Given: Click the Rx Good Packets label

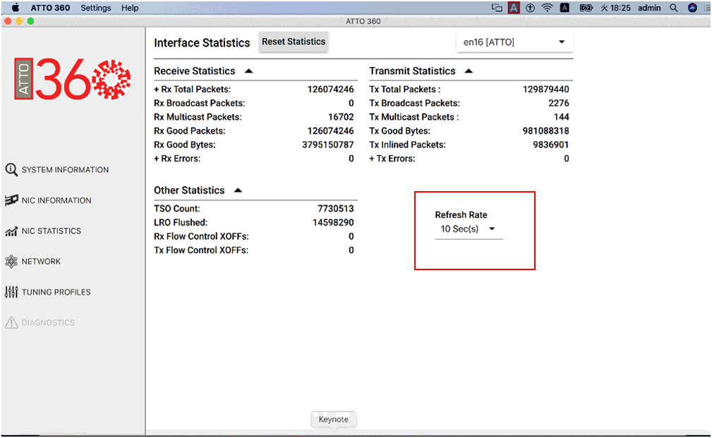Looking at the screenshot, I should coord(189,130).
